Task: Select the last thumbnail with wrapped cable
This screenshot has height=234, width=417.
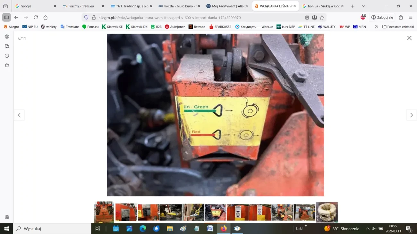Action: click(327, 212)
